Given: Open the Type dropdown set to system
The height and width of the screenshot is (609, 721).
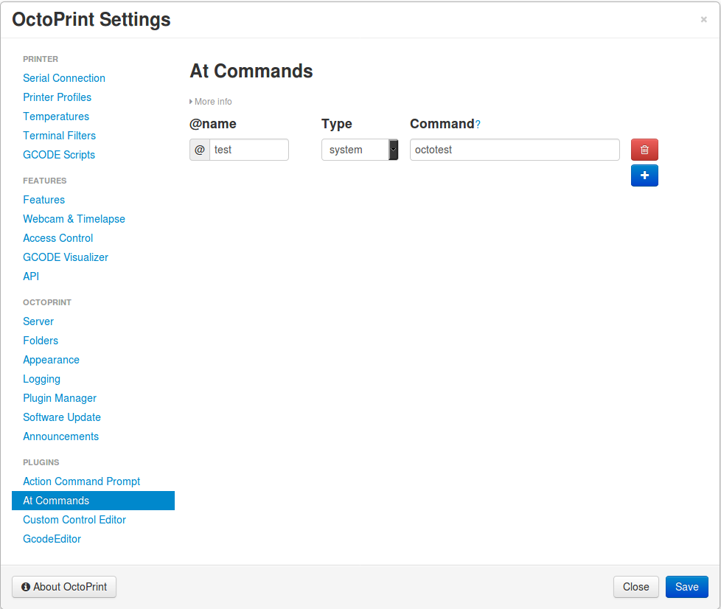Looking at the screenshot, I should click(x=360, y=150).
